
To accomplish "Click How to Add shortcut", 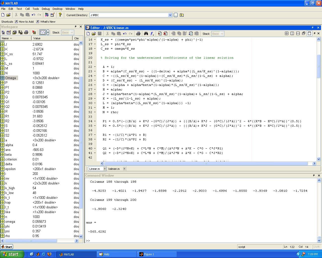I will pos(24,22).
